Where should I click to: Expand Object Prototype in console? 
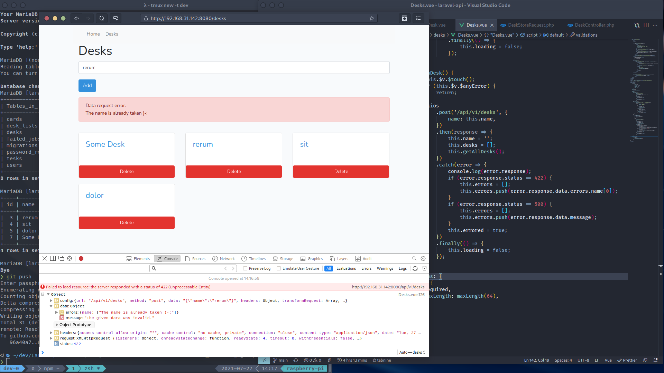[57, 325]
